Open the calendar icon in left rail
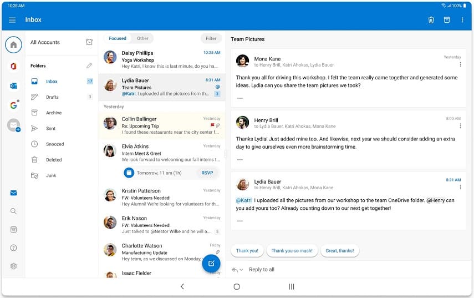474x298 pixels. click(x=13, y=229)
